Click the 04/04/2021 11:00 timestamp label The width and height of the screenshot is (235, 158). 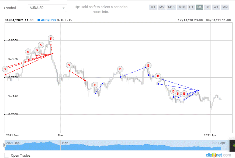pos(19,20)
